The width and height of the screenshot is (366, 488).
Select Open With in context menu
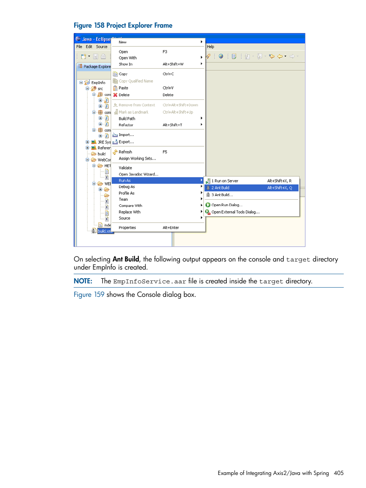[158, 58]
